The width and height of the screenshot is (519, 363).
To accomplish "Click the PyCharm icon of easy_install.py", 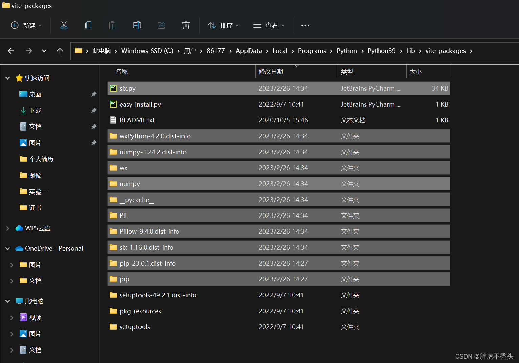I will tap(113, 104).
